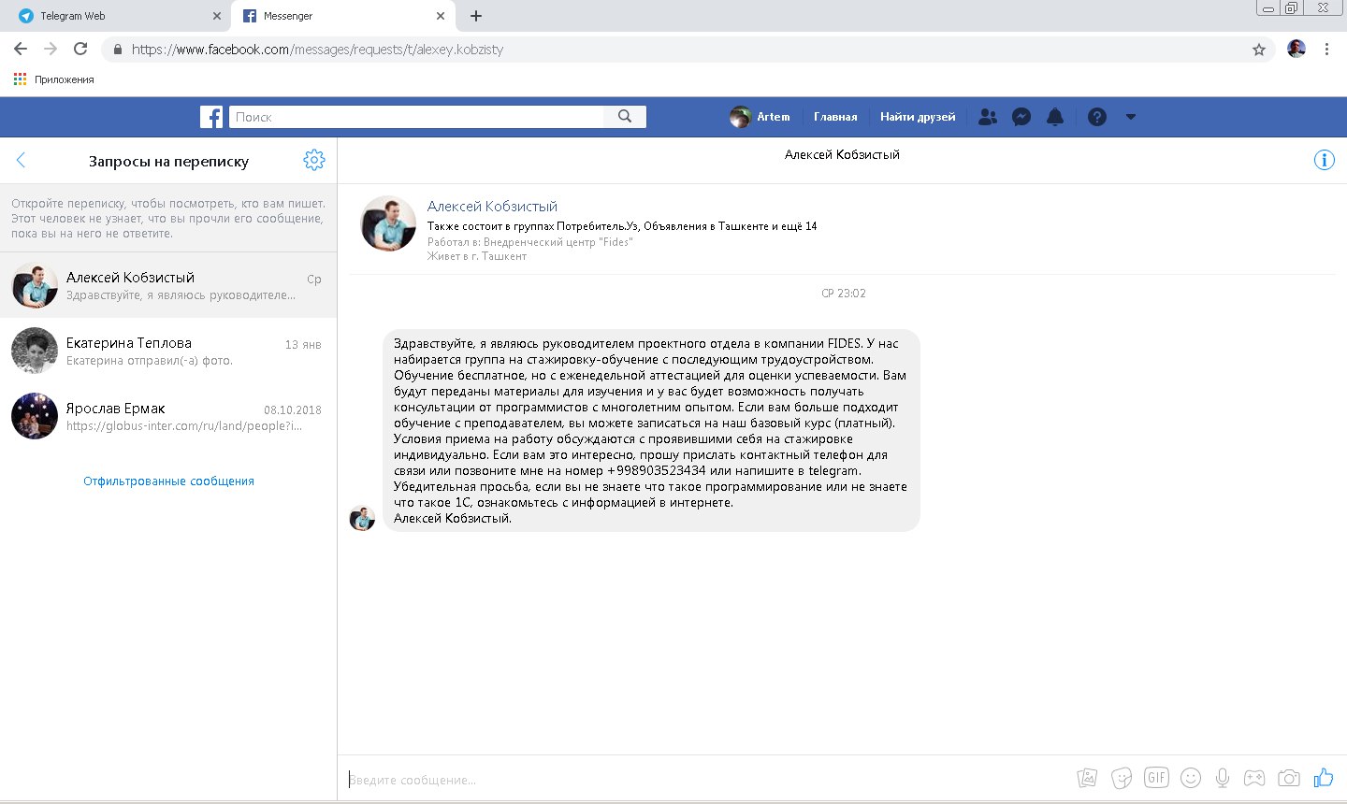Open the GIF picker

pos(1156,778)
